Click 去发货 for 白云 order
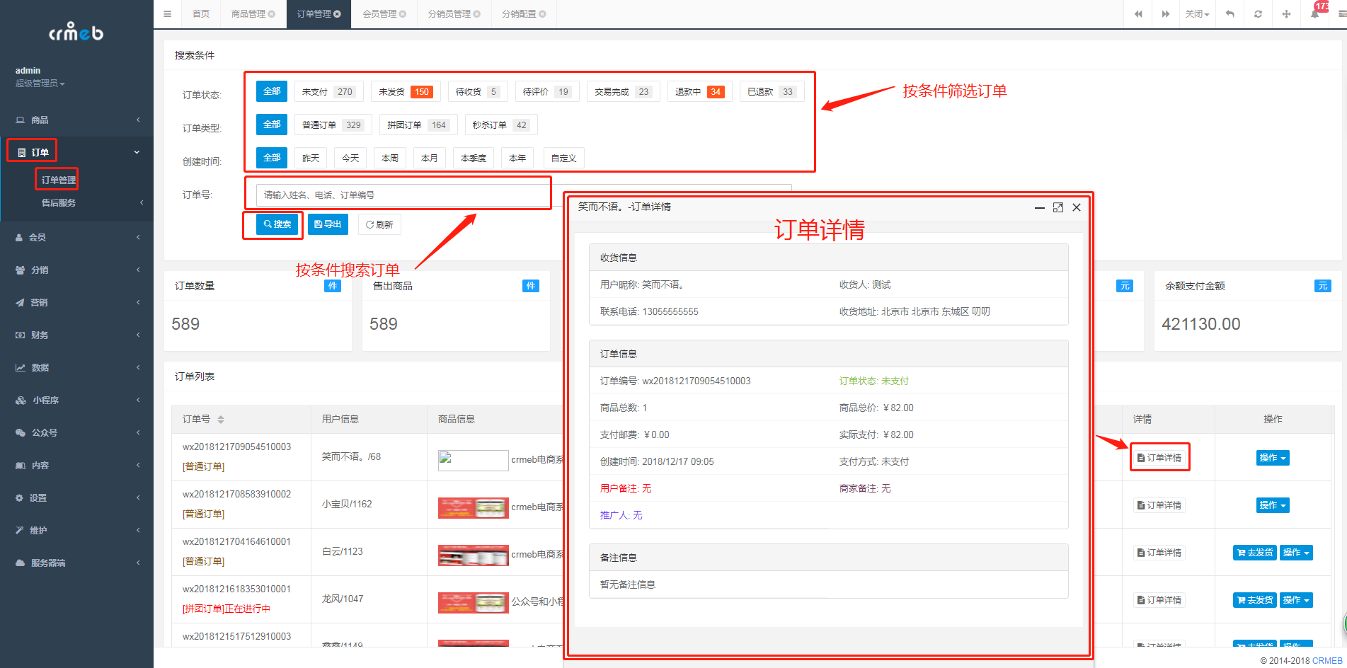Image resolution: width=1347 pixels, height=668 pixels. pyautogui.click(x=1254, y=553)
